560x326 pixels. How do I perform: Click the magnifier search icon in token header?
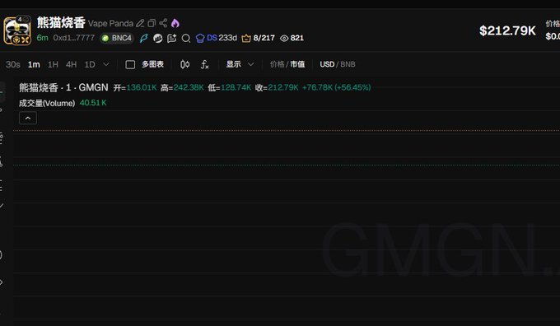186,38
